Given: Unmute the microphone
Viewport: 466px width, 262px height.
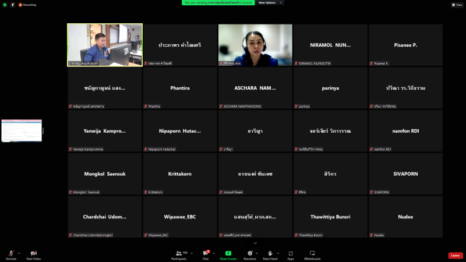Looking at the screenshot, I should point(11,254).
